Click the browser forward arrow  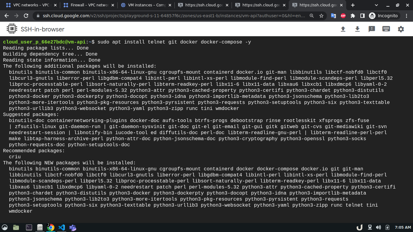[x=16, y=16]
